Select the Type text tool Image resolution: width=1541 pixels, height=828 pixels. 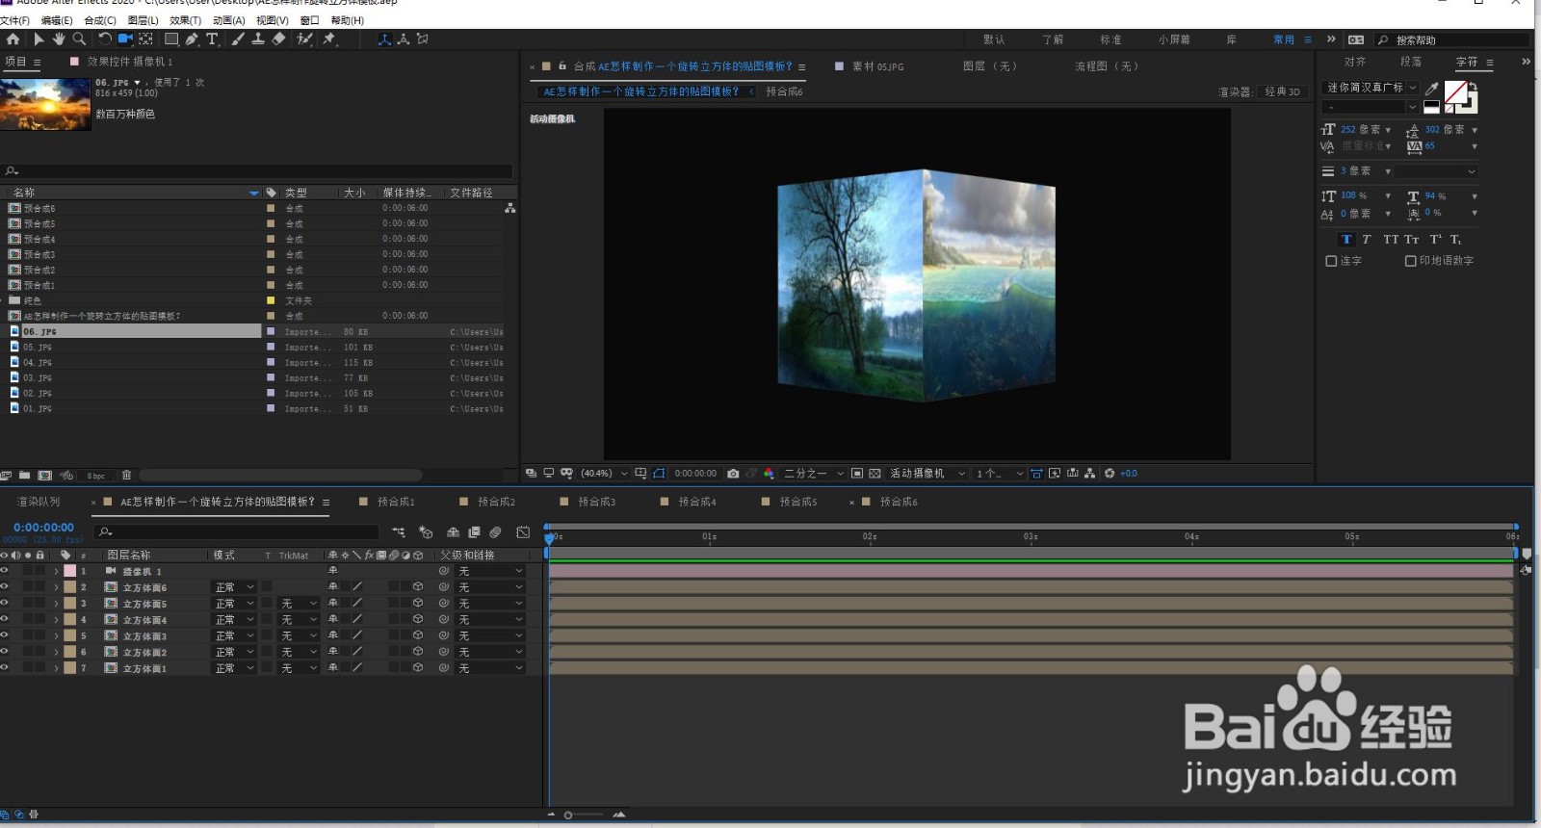212,39
